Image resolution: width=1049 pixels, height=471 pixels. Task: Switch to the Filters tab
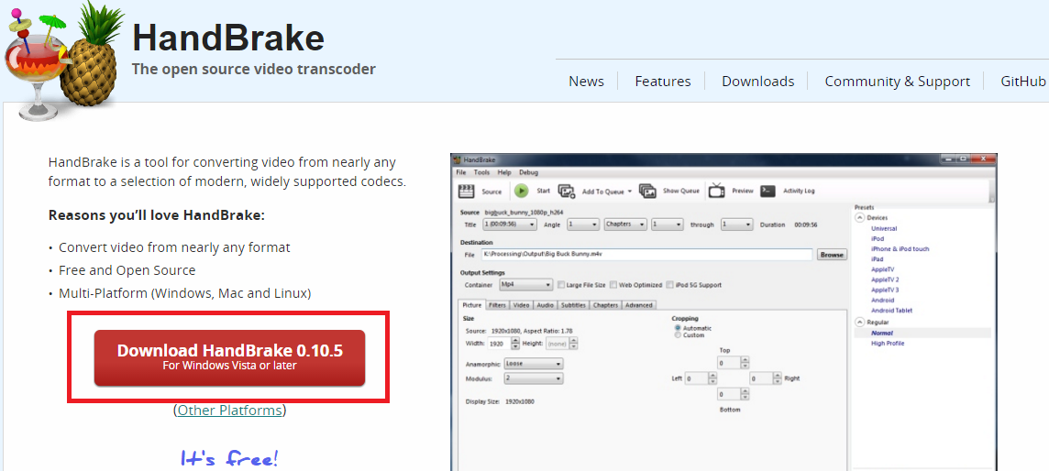[497, 305]
